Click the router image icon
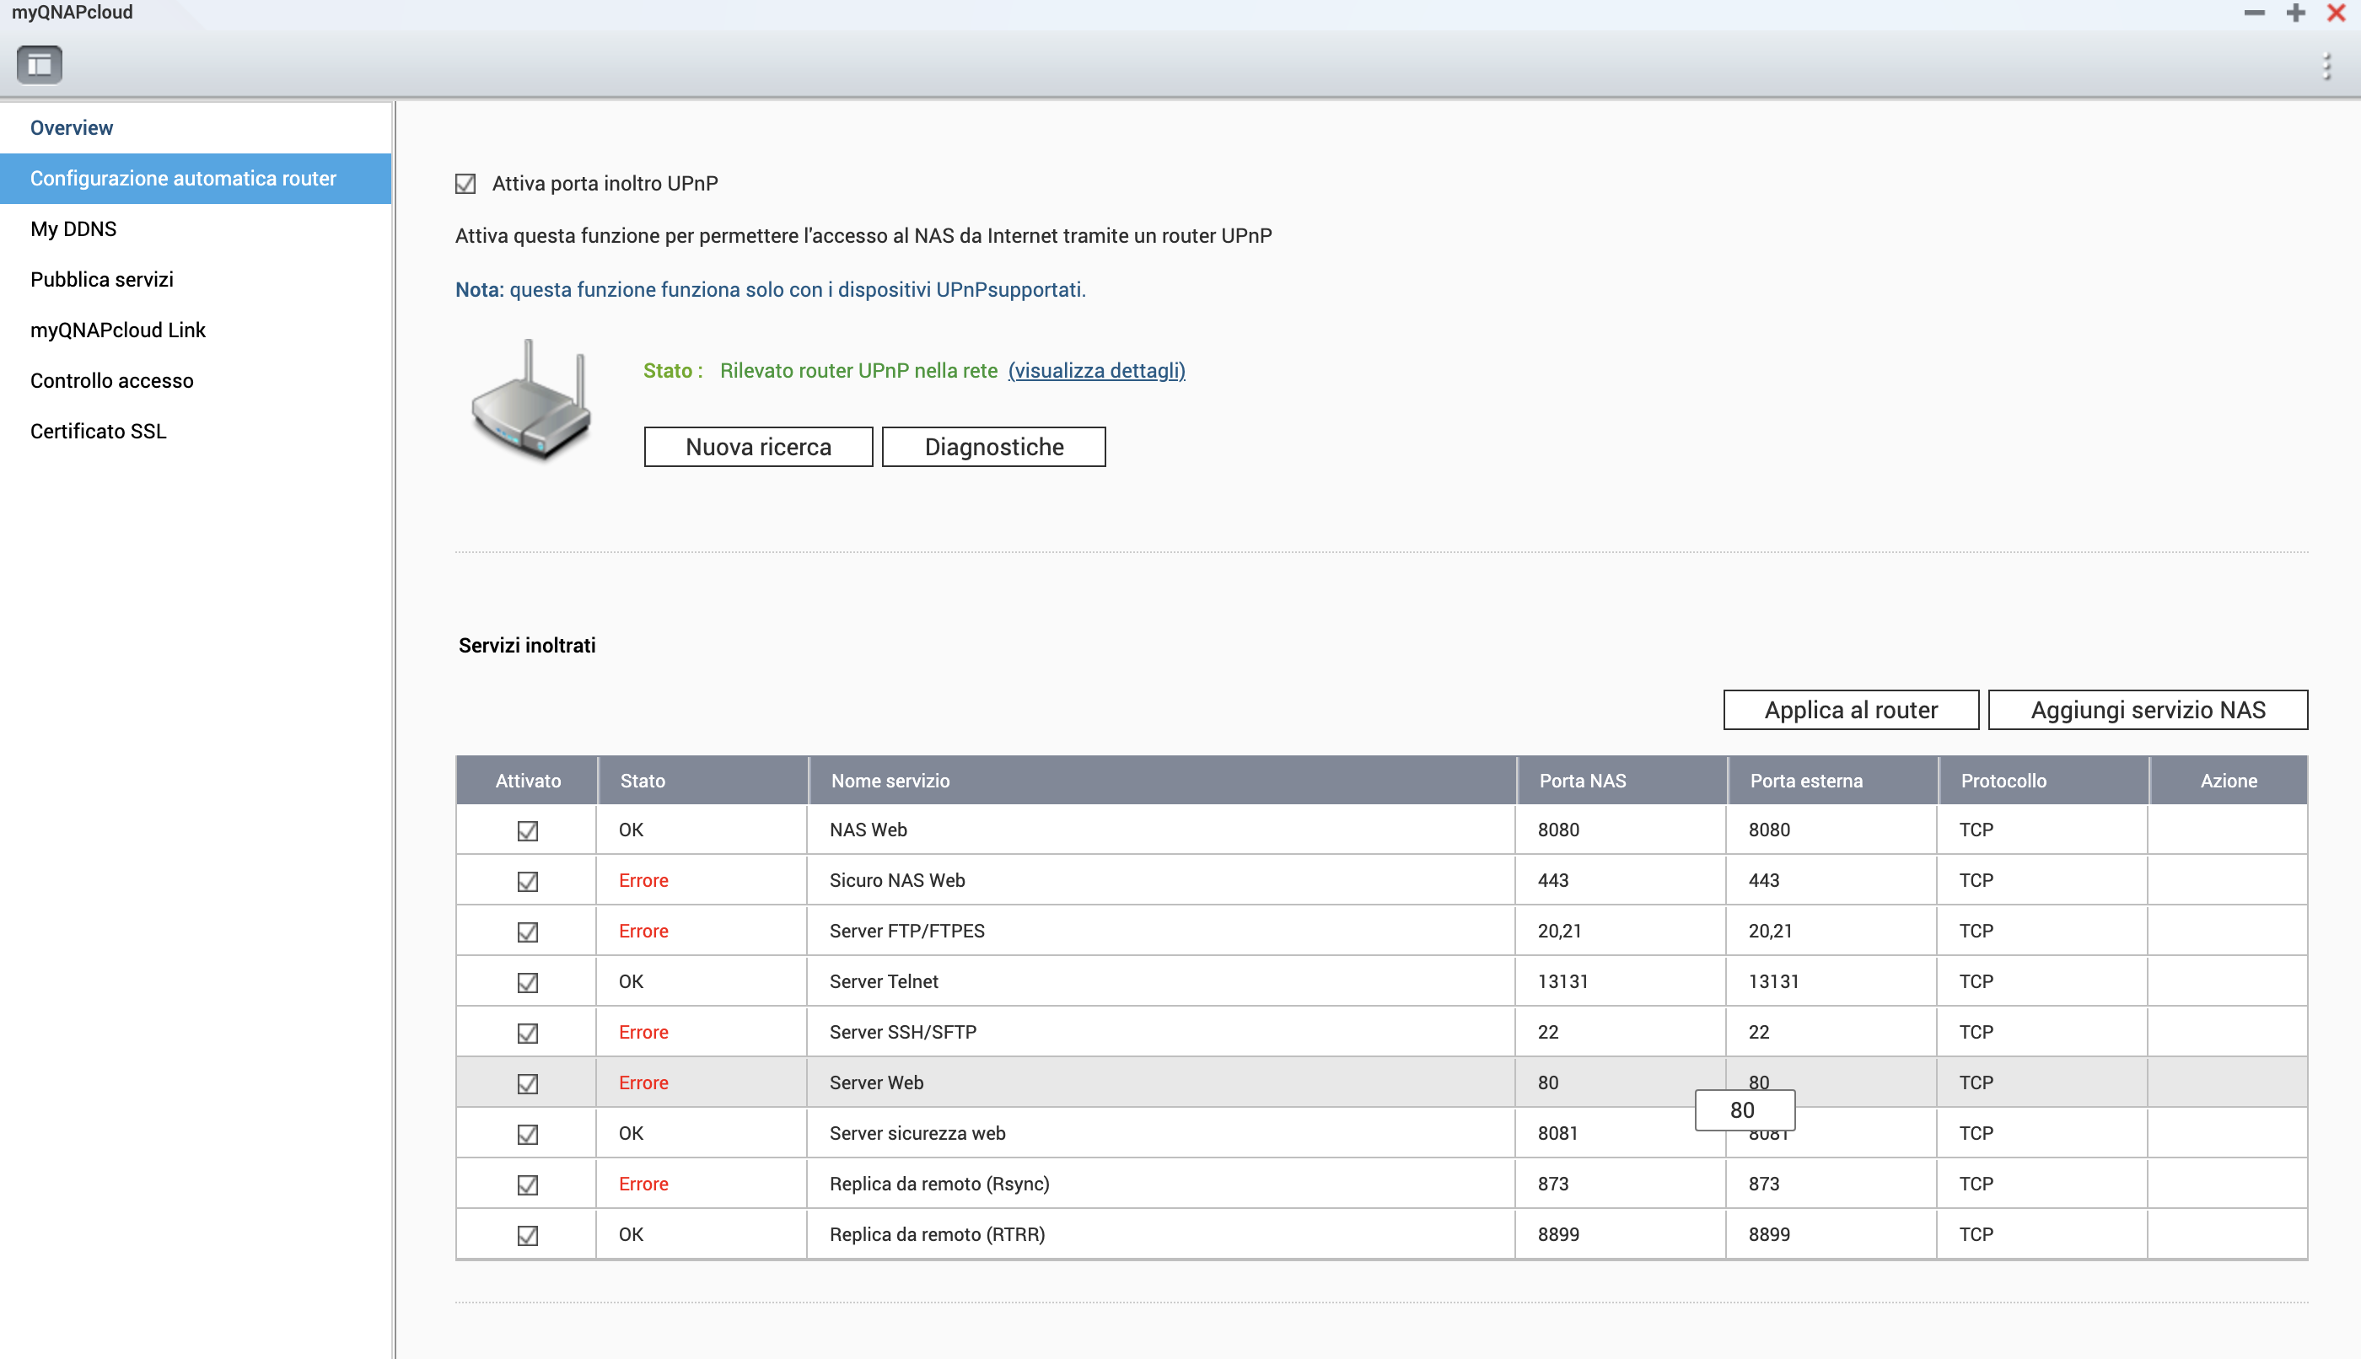 pos(530,402)
